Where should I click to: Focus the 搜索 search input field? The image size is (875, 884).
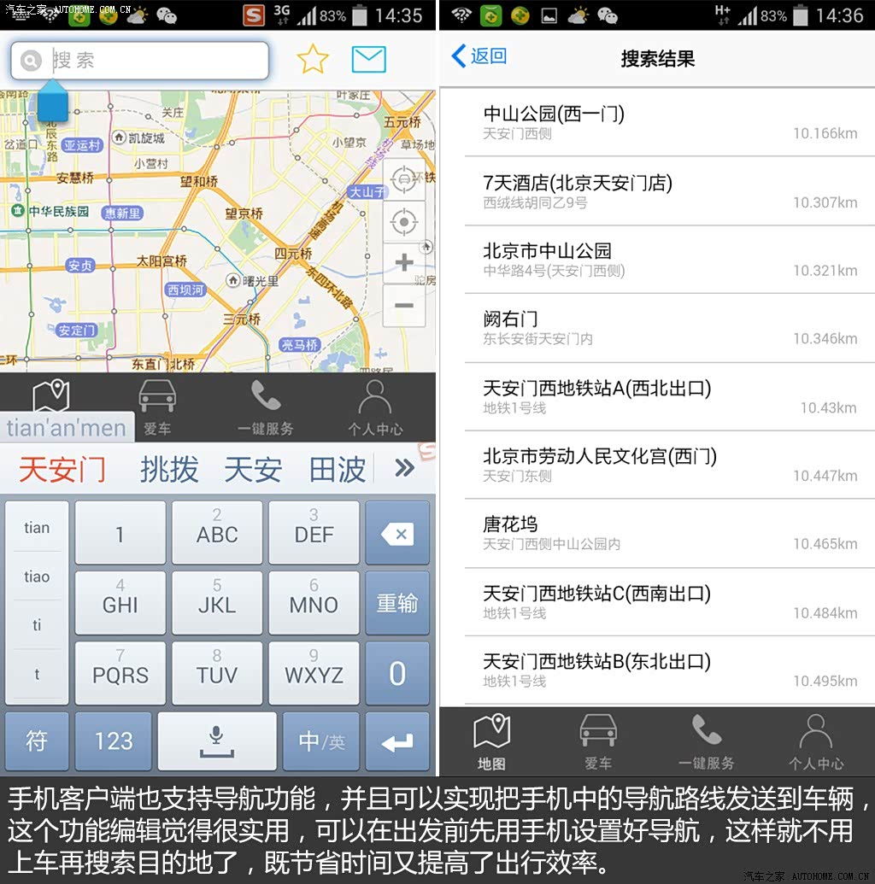(139, 60)
